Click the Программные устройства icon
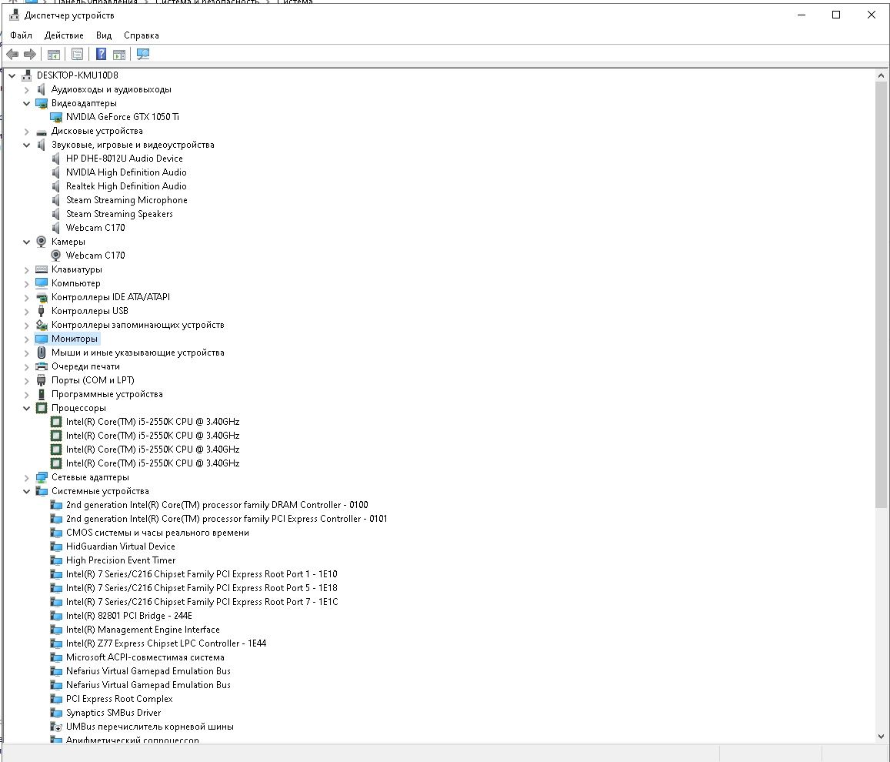Image resolution: width=890 pixels, height=762 pixels. 42,394
